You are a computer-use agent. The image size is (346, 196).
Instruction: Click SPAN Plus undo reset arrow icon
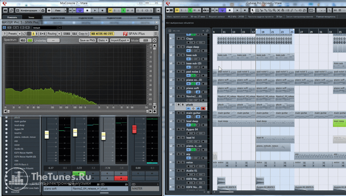(x=24, y=34)
